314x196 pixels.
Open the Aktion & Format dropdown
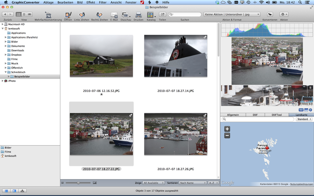[x=232, y=14]
